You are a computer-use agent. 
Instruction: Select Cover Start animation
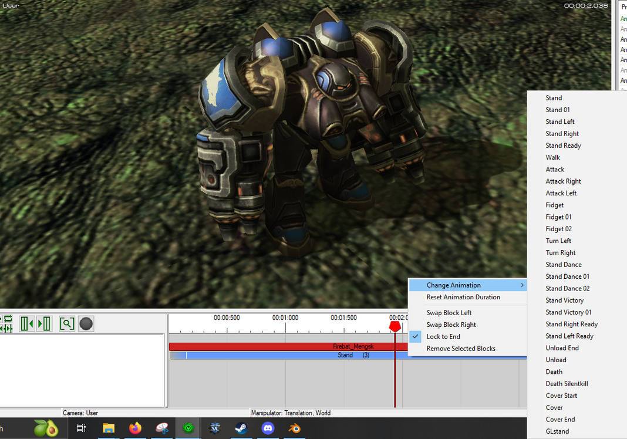[561, 396]
